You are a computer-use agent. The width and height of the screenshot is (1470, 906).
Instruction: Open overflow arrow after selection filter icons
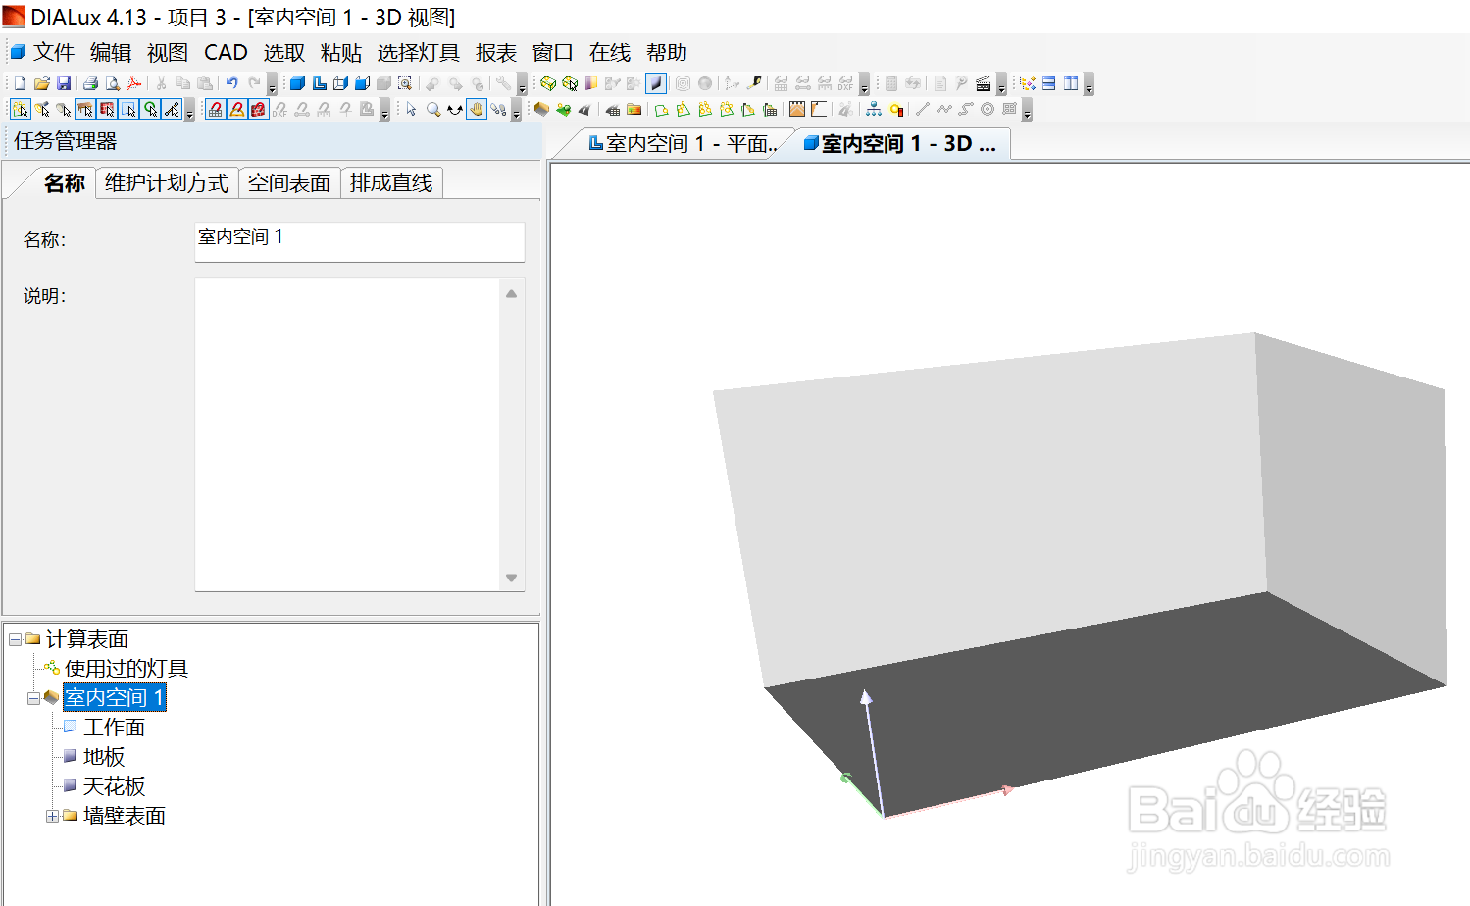tap(189, 112)
